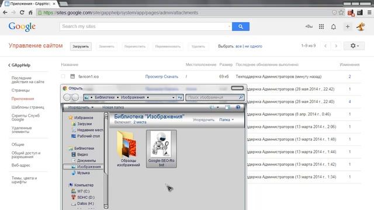
Task: Click the Просмотр link for favicon1.ico
Action: coord(154,76)
